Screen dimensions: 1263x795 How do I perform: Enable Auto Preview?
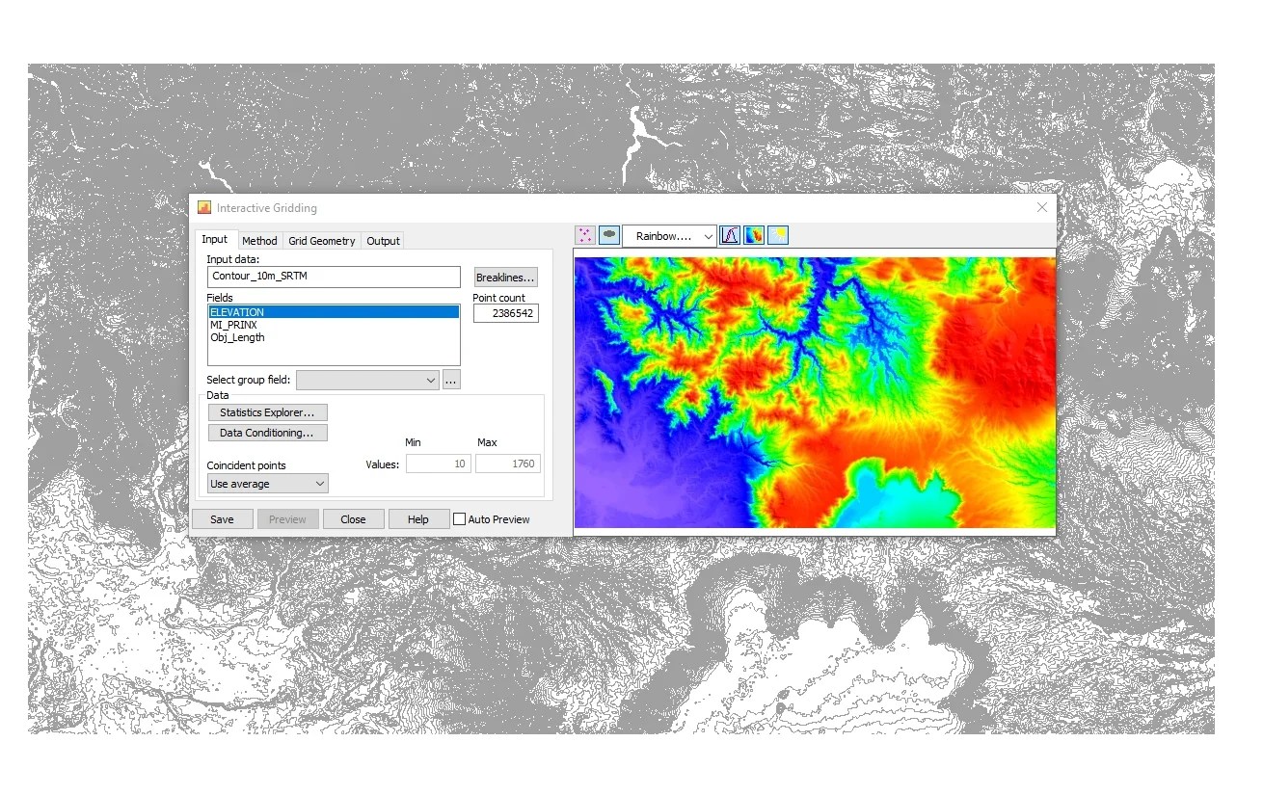(460, 518)
